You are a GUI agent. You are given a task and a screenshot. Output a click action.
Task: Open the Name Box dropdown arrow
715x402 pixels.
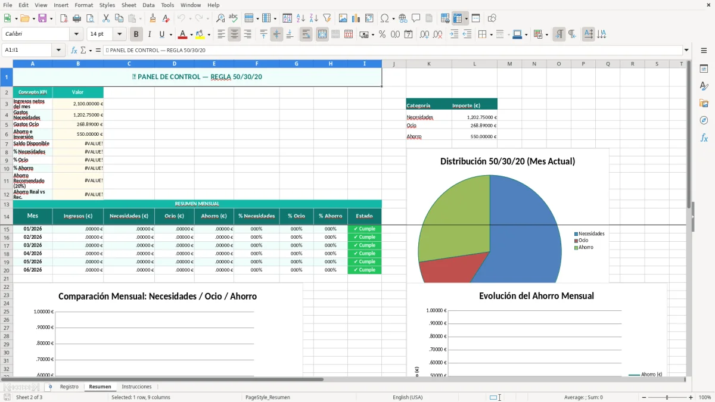[x=59, y=51]
